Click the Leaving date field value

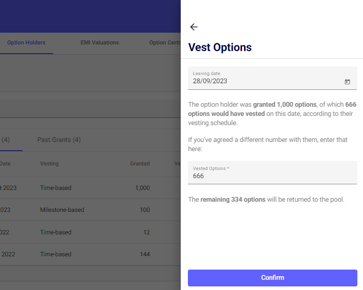coord(210,81)
